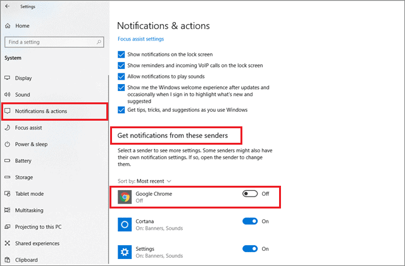
Task: Uncheck Get tips, tricks, and suggestions
Action: pyautogui.click(x=121, y=110)
